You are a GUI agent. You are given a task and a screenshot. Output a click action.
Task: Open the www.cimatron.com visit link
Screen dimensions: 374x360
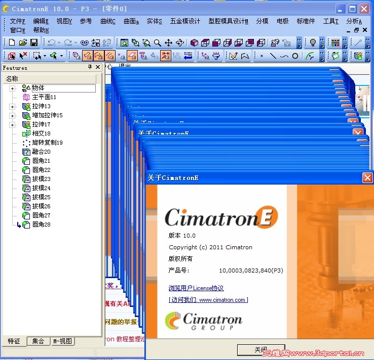pos(208,300)
